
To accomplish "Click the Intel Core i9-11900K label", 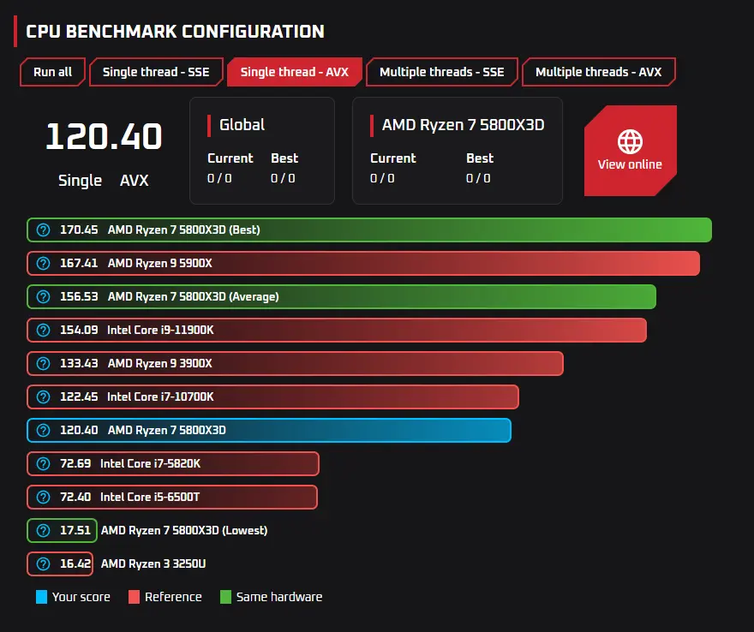I will coord(160,331).
